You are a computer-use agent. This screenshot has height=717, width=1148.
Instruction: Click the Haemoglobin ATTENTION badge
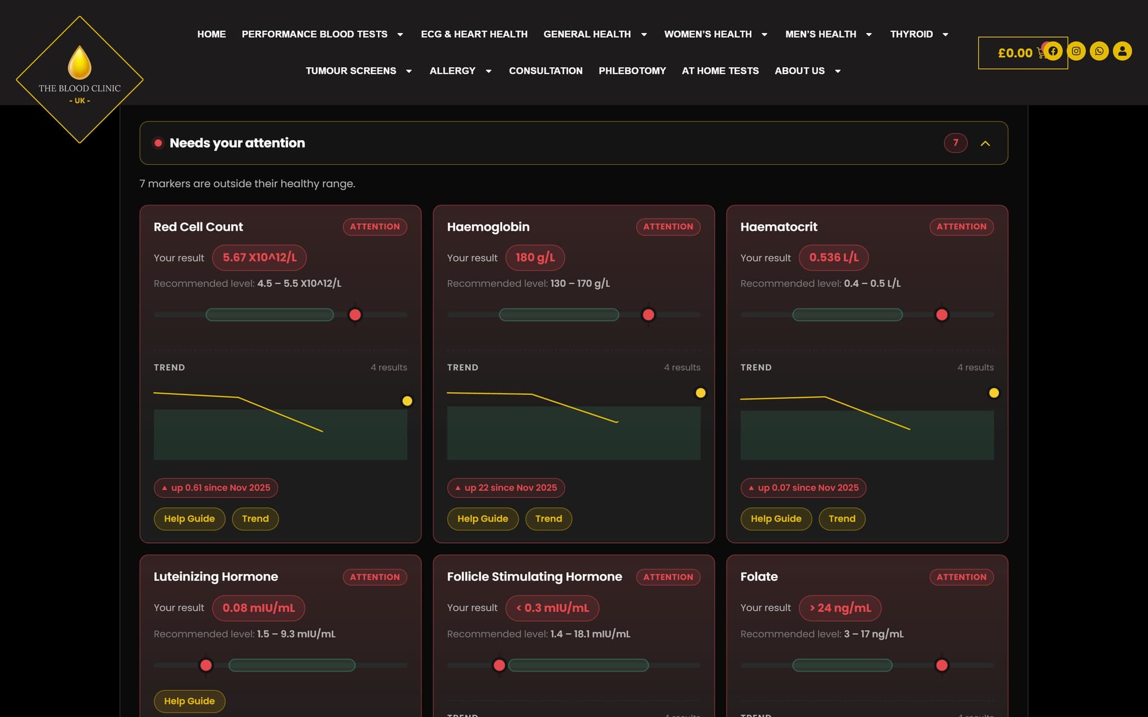668,227
